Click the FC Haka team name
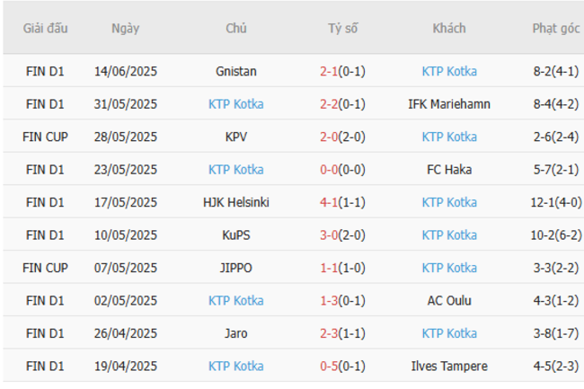 [x=449, y=170]
